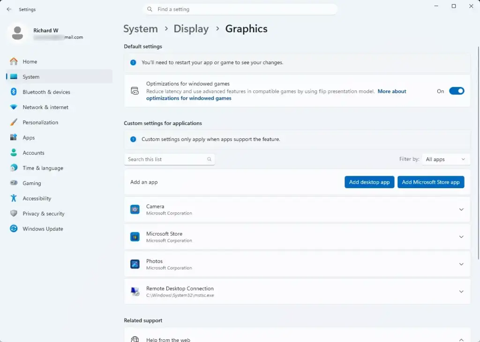Screen dimensions: 480x342
Task: Open the Filter by All apps dropdown
Action: coord(445,159)
